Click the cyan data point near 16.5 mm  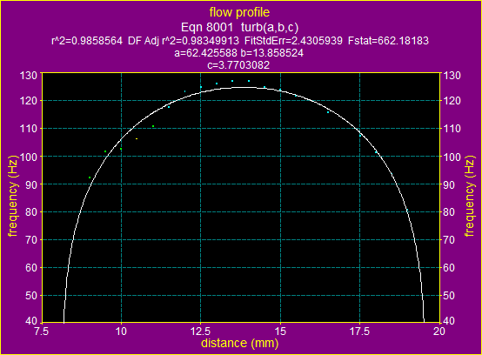point(328,112)
